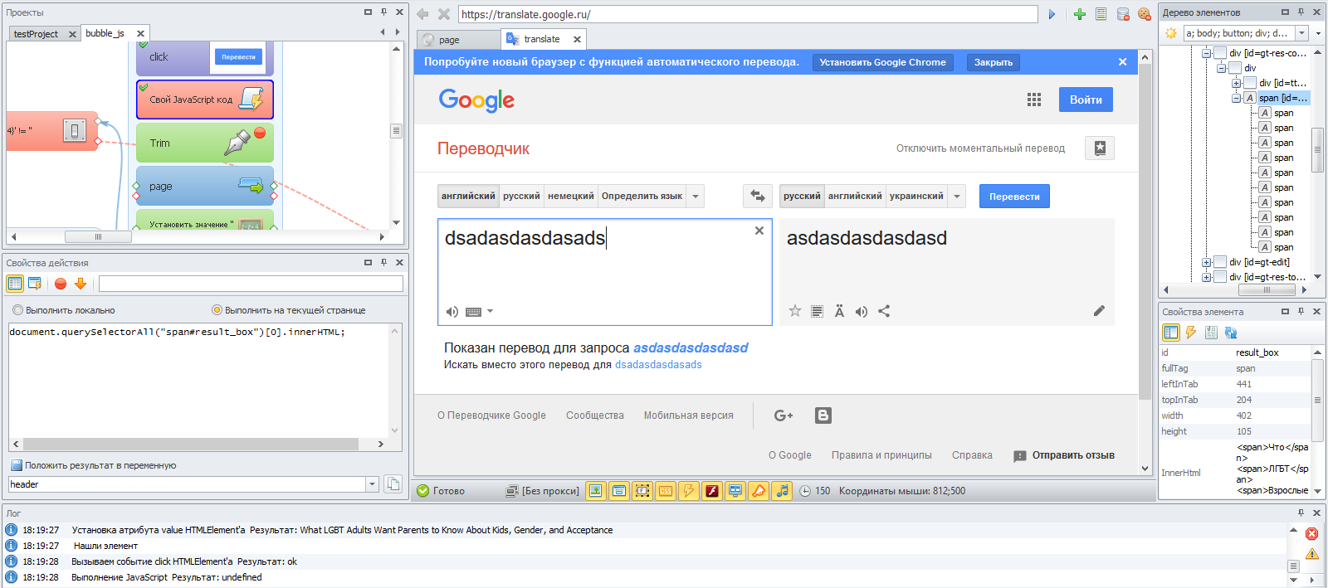Click the JavaScript code editor area
1328x588 pixels.
click(x=198, y=380)
